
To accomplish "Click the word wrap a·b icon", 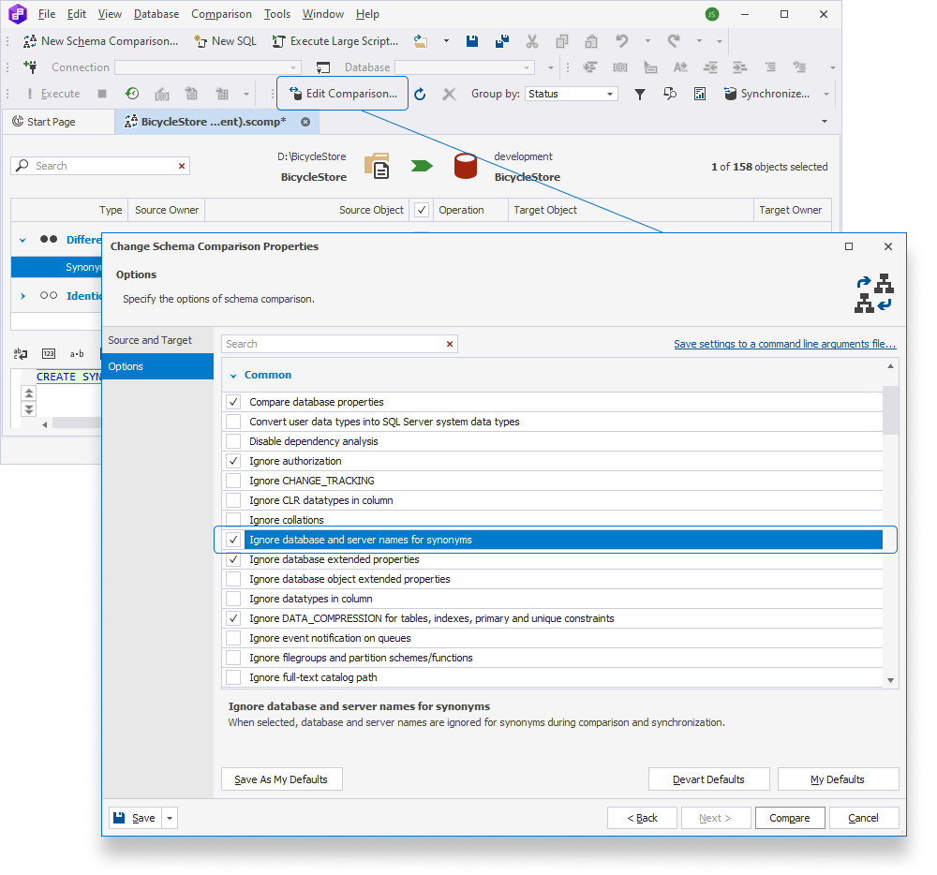I will [x=77, y=353].
